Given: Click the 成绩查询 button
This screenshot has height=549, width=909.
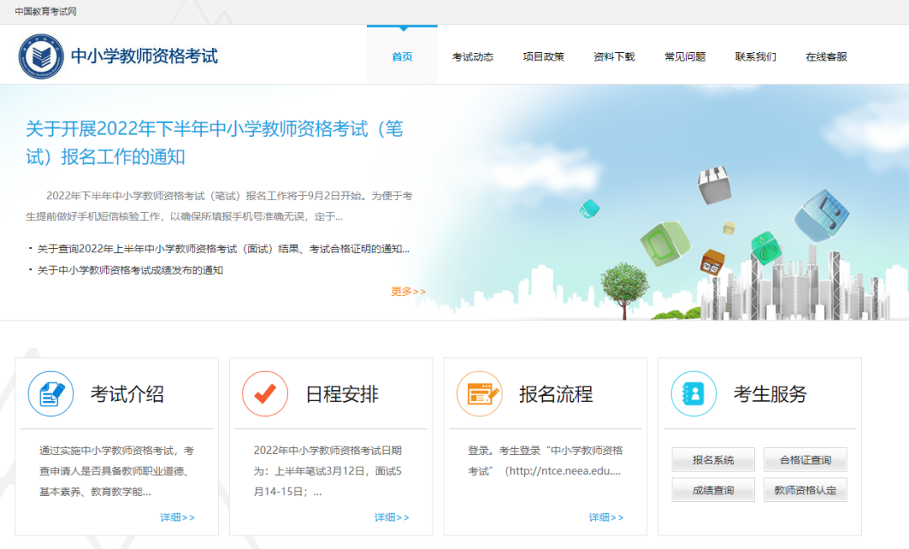Looking at the screenshot, I should pyautogui.click(x=713, y=490).
